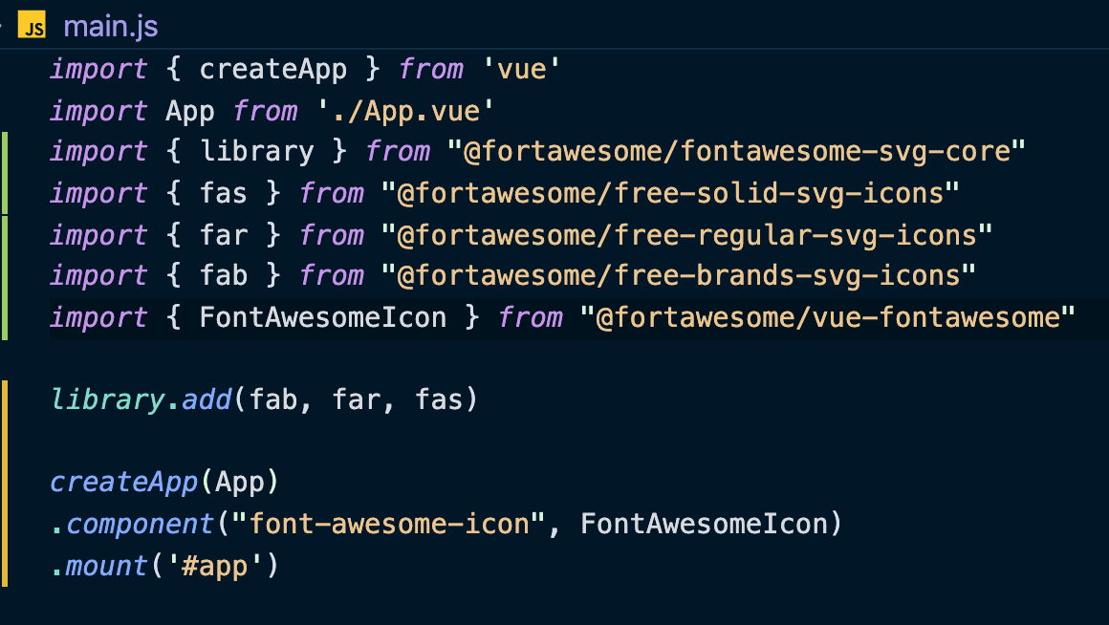
Task: Click the "@fortawesome/fontawesome-svg-core" string
Action: point(736,152)
